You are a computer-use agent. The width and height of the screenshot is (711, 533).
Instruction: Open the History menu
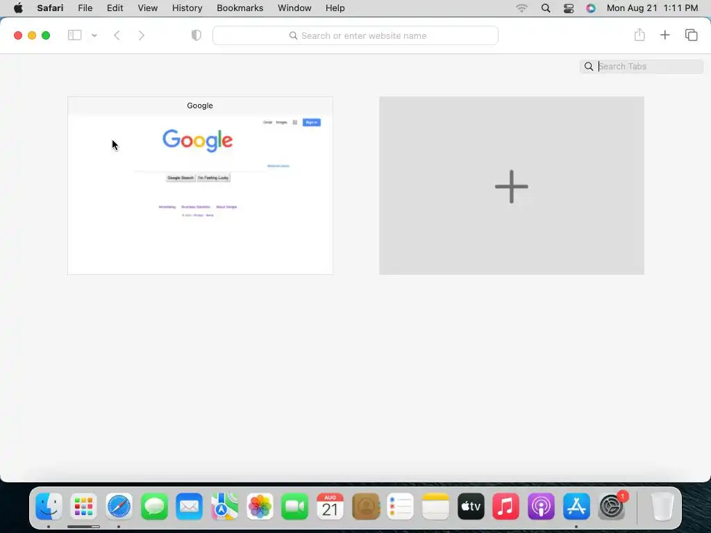187,8
